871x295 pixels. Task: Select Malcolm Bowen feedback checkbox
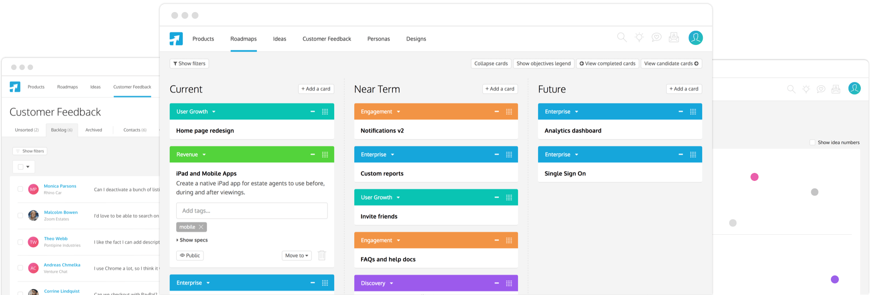[20, 215]
